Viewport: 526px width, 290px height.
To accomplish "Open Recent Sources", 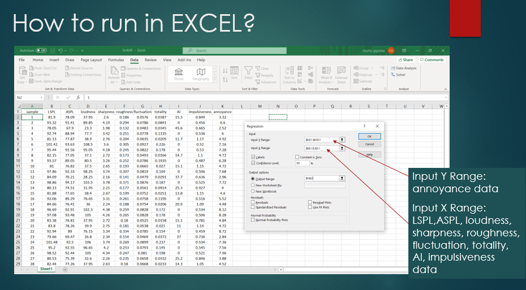I will pos(79,68).
